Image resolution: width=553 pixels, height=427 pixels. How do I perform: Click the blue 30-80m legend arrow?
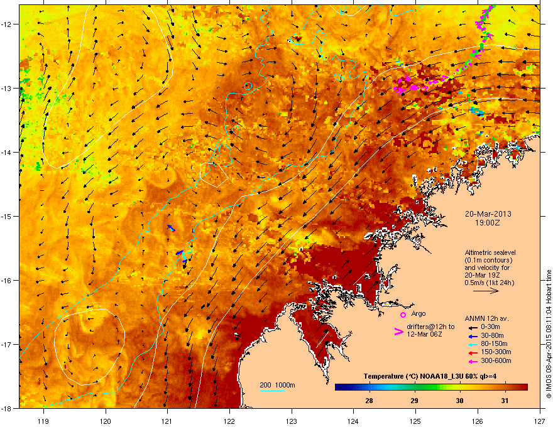473,336
